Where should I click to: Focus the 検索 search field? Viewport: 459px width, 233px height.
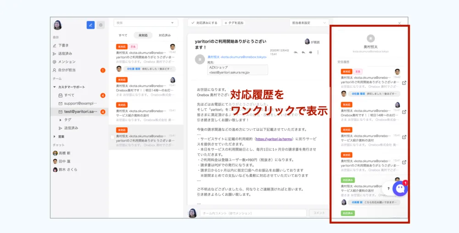(146, 23)
